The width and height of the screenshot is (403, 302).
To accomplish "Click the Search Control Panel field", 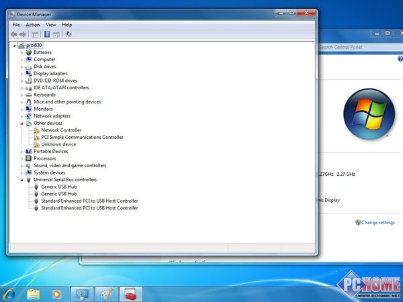I will pyautogui.click(x=360, y=47).
